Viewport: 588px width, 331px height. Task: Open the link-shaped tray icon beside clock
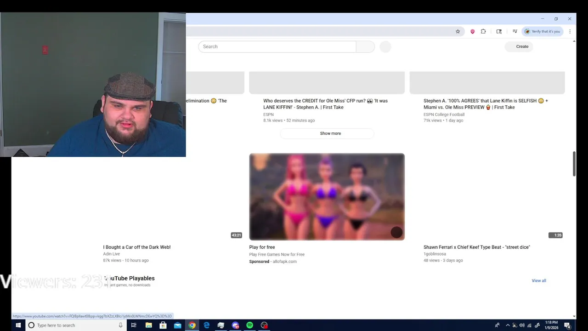tap(537, 325)
